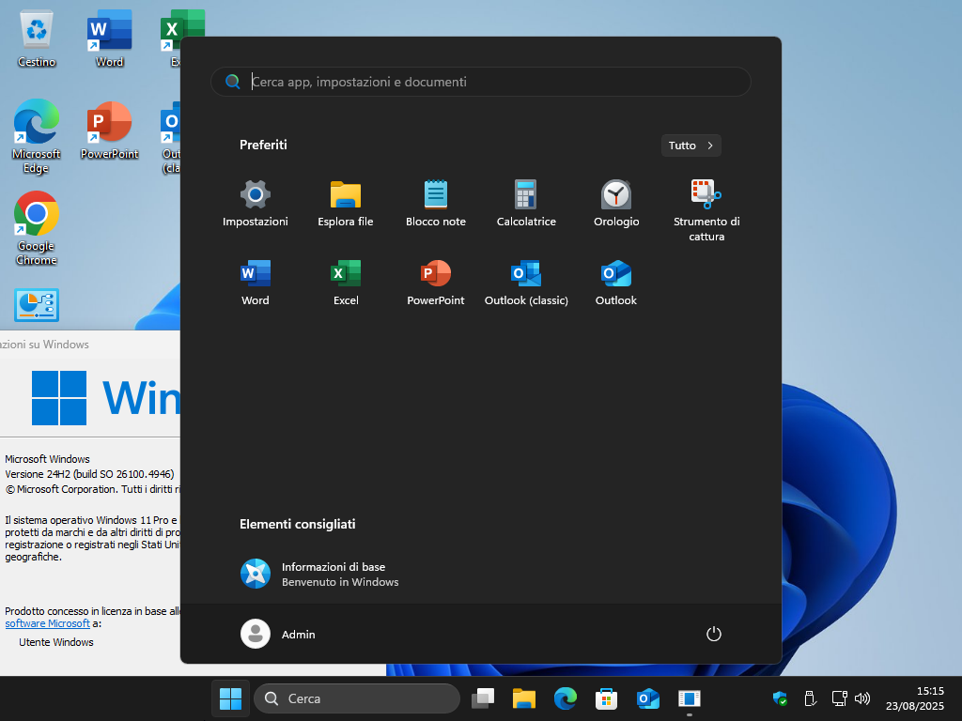Click safely remove hardware tray icon
The height and width of the screenshot is (721, 962).
tap(810, 698)
